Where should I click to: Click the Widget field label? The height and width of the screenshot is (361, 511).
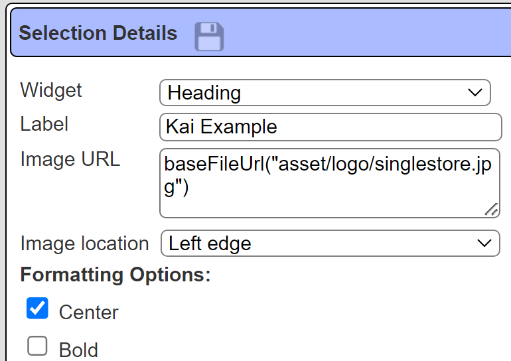click(x=51, y=90)
